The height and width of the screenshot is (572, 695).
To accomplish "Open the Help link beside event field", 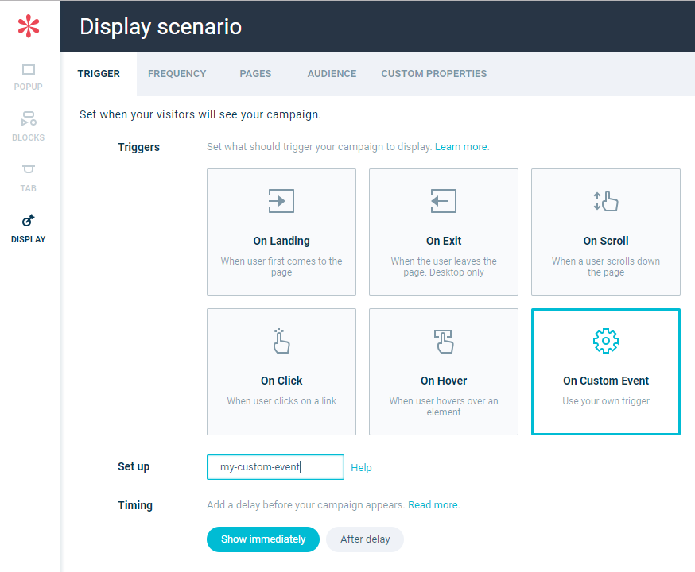I will click(361, 467).
